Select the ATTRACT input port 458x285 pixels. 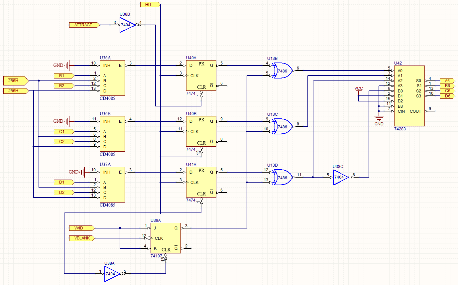coord(84,25)
